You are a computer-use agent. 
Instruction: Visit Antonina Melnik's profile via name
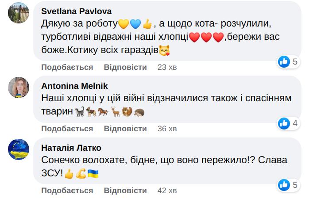[74, 86]
